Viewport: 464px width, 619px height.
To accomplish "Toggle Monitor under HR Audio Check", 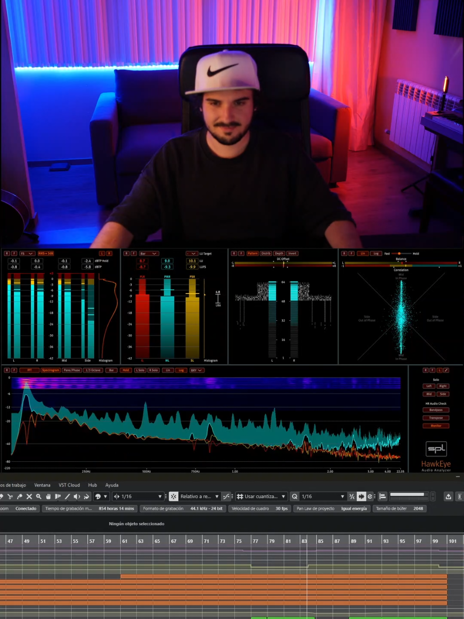I will click(436, 426).
